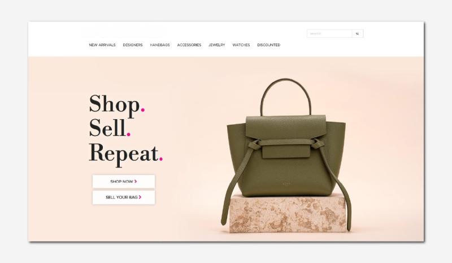452x263 pixels.
Task: Click the "Repeat." headline text
Action: click(x=125, y=154)
